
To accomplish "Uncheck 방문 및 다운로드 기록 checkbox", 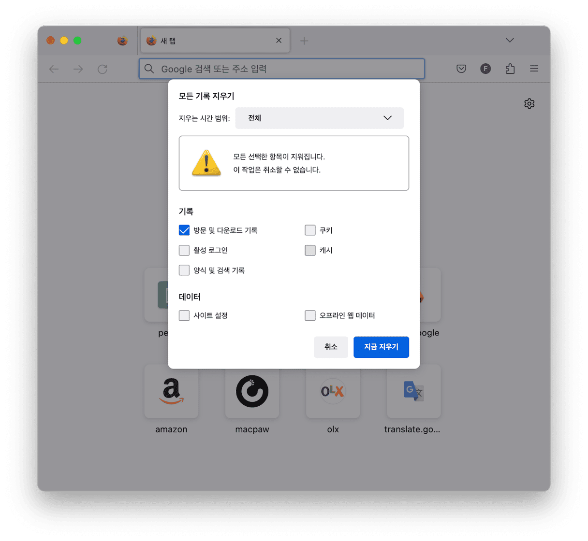I will [184, 230].
